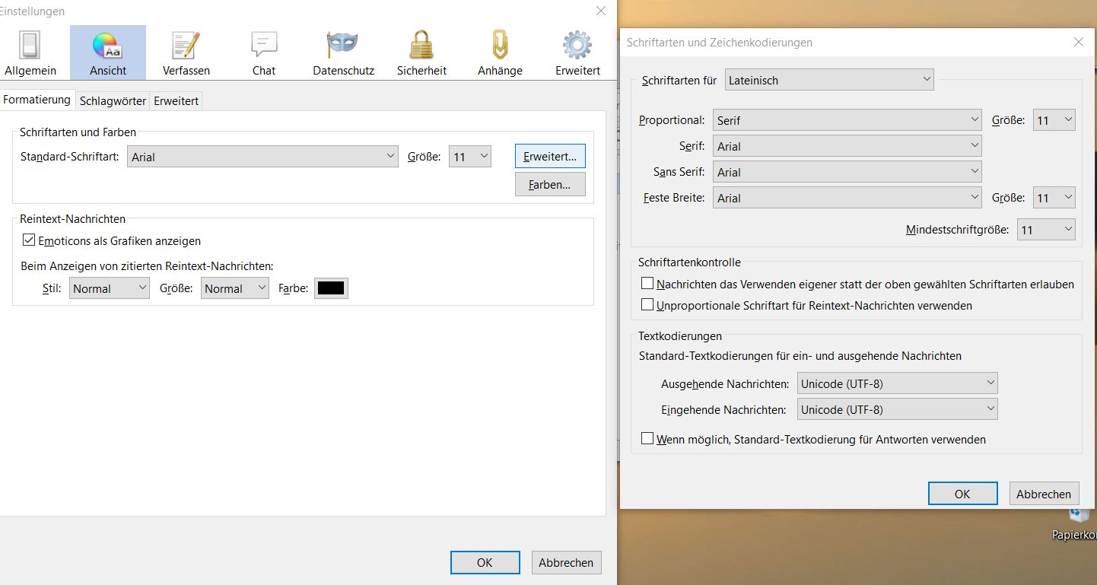Image resolution: width=1097 pixels, height=585 pixels.
Task: Click the Farben... button
Action: coord(550,184)
